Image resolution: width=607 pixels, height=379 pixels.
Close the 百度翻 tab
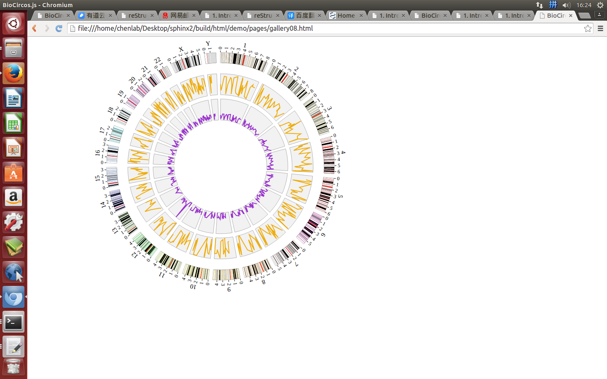(320, 15)
